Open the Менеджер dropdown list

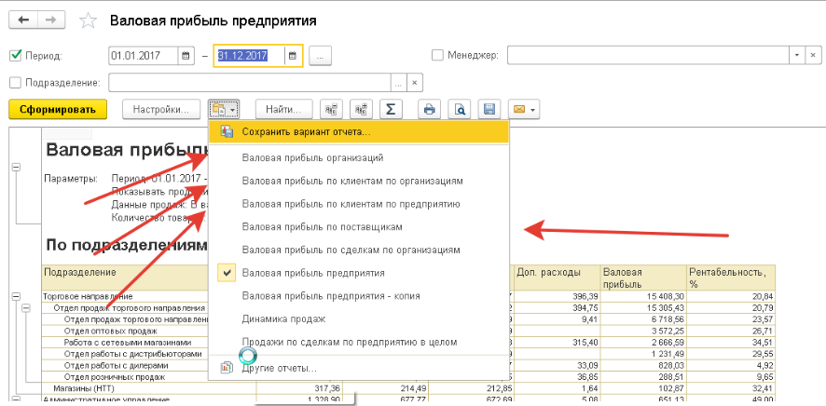click(x=798, y=56)
